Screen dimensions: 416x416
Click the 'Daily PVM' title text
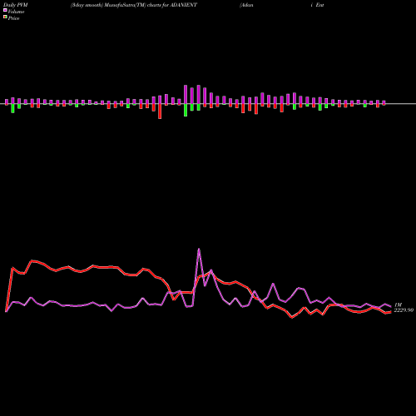click(16, 5)
